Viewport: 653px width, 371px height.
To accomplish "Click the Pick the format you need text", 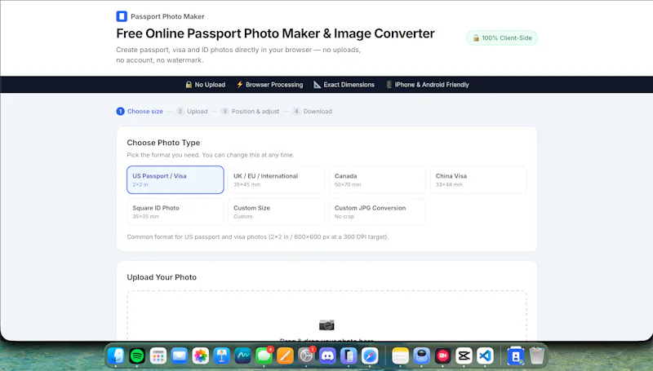I will click(x=211, y=155).
